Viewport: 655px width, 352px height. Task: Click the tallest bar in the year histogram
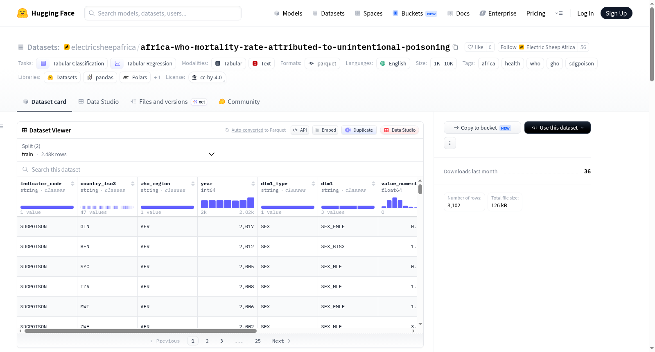tap(251, 203)
